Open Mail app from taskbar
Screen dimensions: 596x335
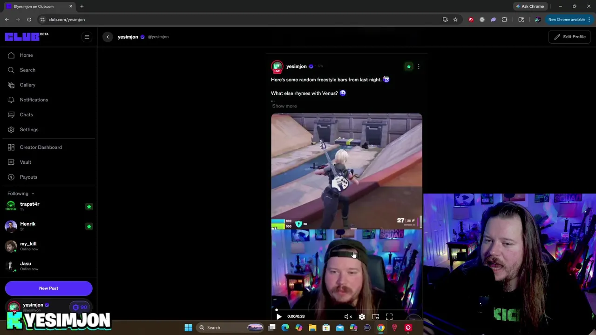340,328
